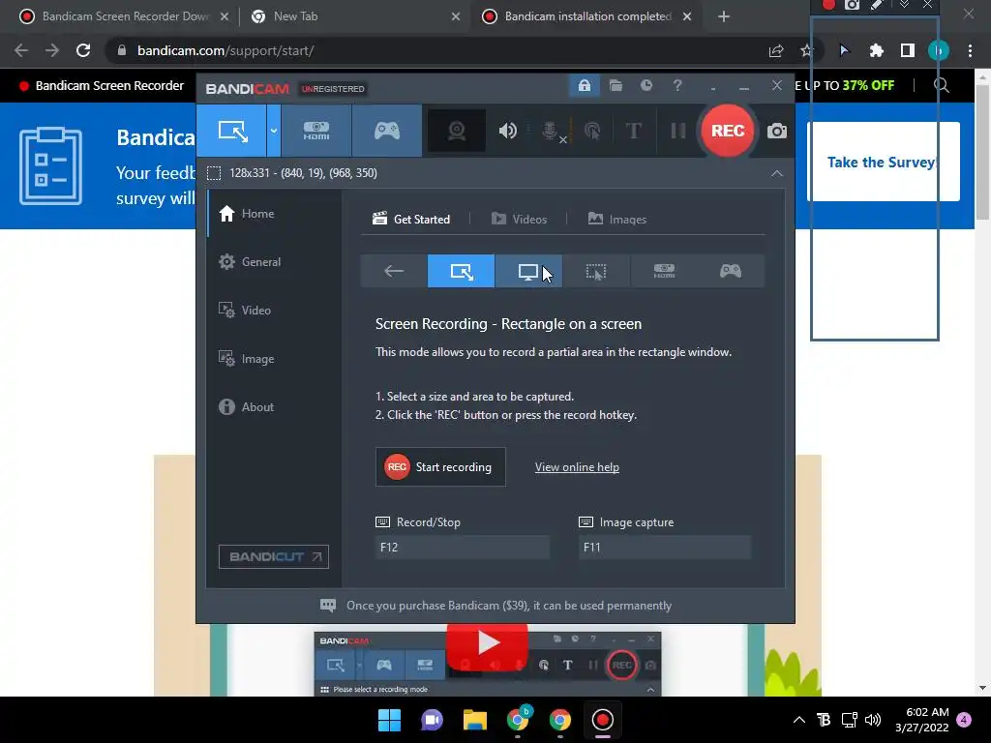Open Bandicam from the taskbar

[x=602, y=720]
